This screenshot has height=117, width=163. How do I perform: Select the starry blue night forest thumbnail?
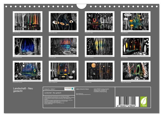pos(27,71)
